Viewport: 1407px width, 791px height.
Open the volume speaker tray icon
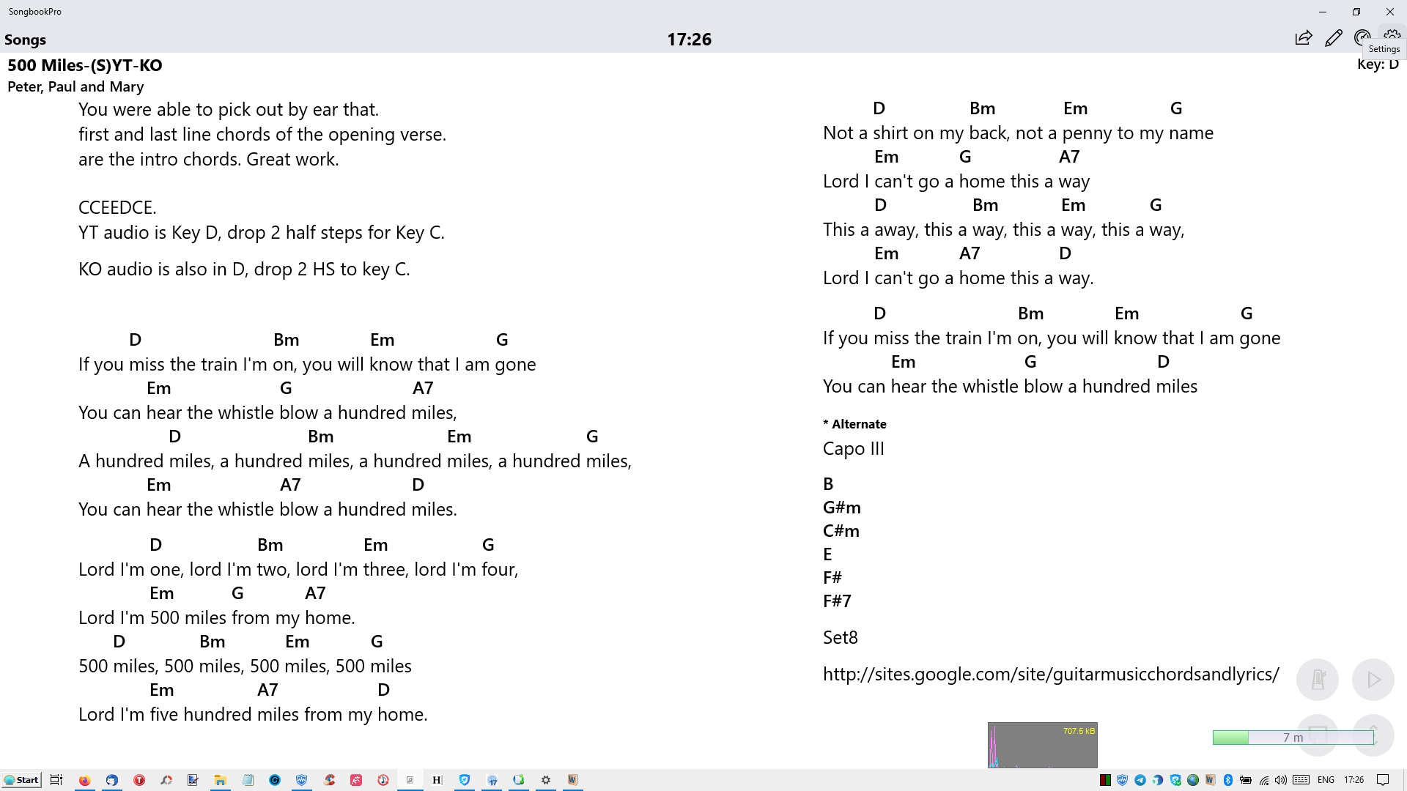[1281, 780]
